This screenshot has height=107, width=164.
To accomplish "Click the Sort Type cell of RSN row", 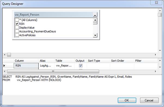I will [98, 66].
